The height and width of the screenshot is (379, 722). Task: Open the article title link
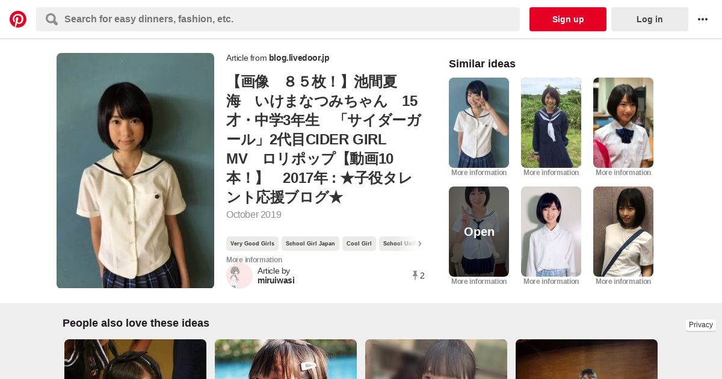[x=324, y=139]
